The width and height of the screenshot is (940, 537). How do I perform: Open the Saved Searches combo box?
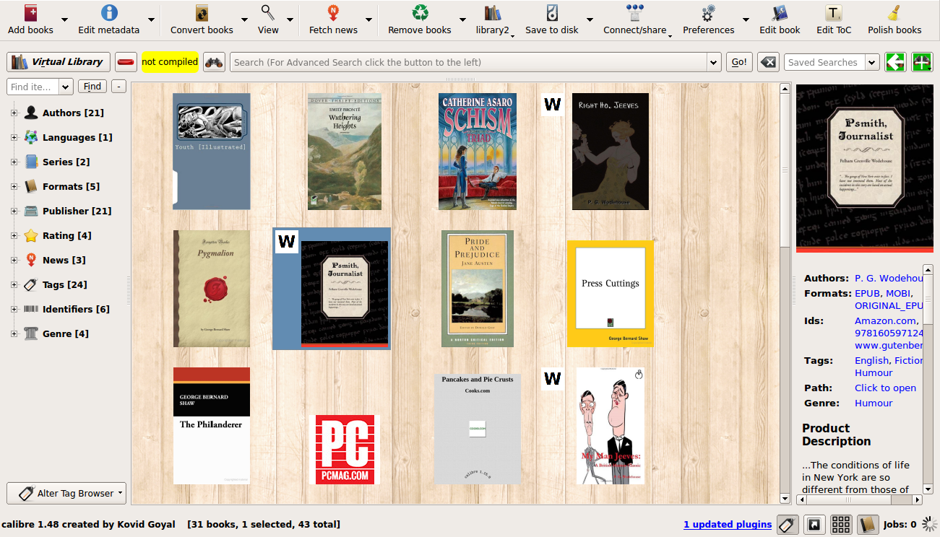pyautogui.click(x=832, y=62)
